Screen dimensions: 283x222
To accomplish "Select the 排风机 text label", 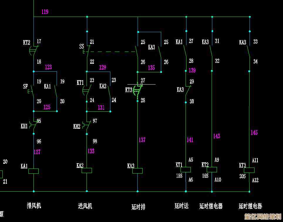I will (x=34, y=206).
